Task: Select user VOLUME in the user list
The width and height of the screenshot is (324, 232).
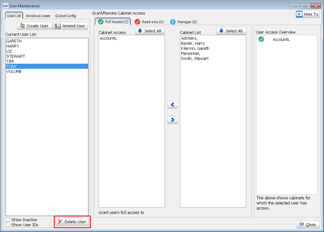Action: pos(47,71)
